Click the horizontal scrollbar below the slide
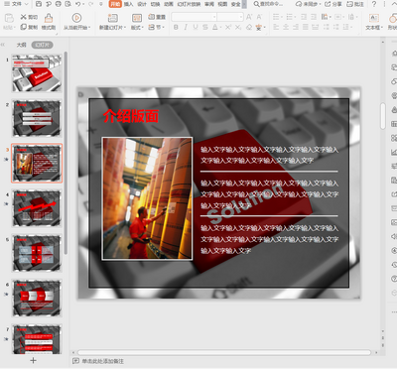Screen dimensions: 397x369 click(x=224, y=352)
